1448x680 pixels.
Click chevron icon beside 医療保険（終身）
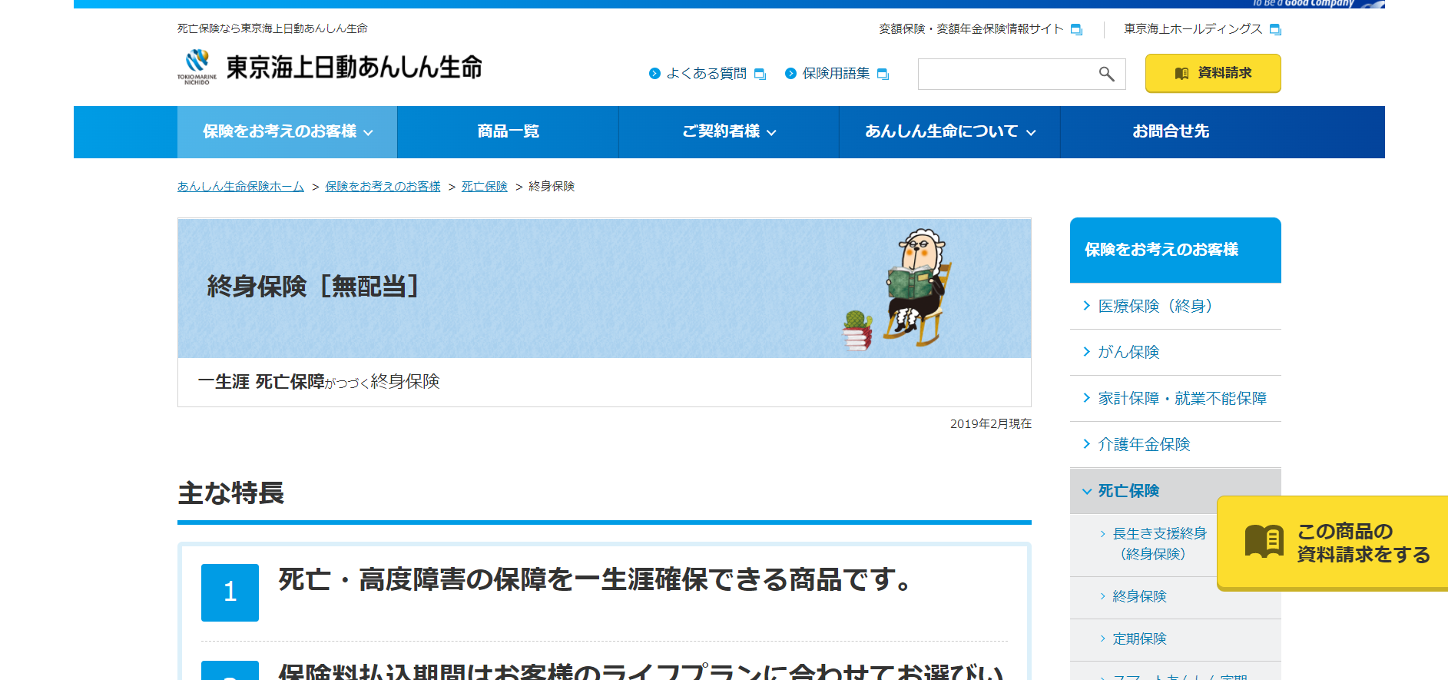click(x=1086, y=306)
